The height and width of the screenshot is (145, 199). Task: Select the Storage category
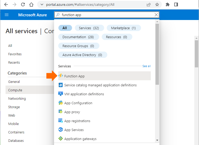coord(14,107)
